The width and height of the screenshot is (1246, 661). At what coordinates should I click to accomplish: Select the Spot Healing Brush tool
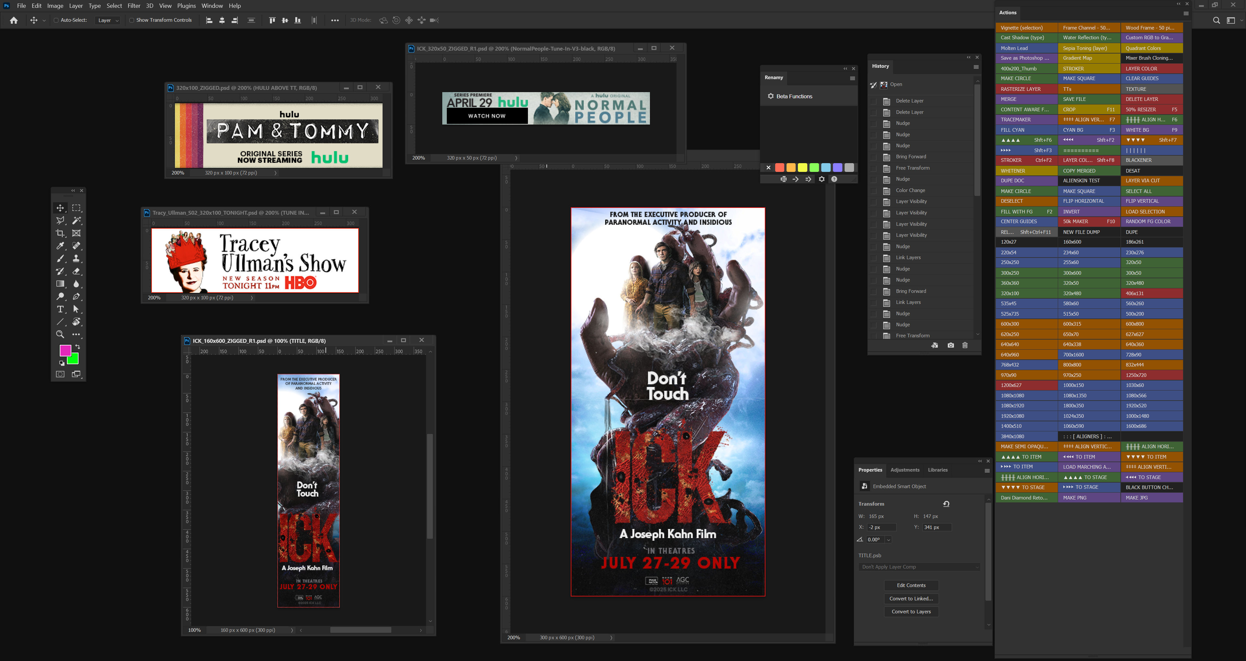coord(77,246)
